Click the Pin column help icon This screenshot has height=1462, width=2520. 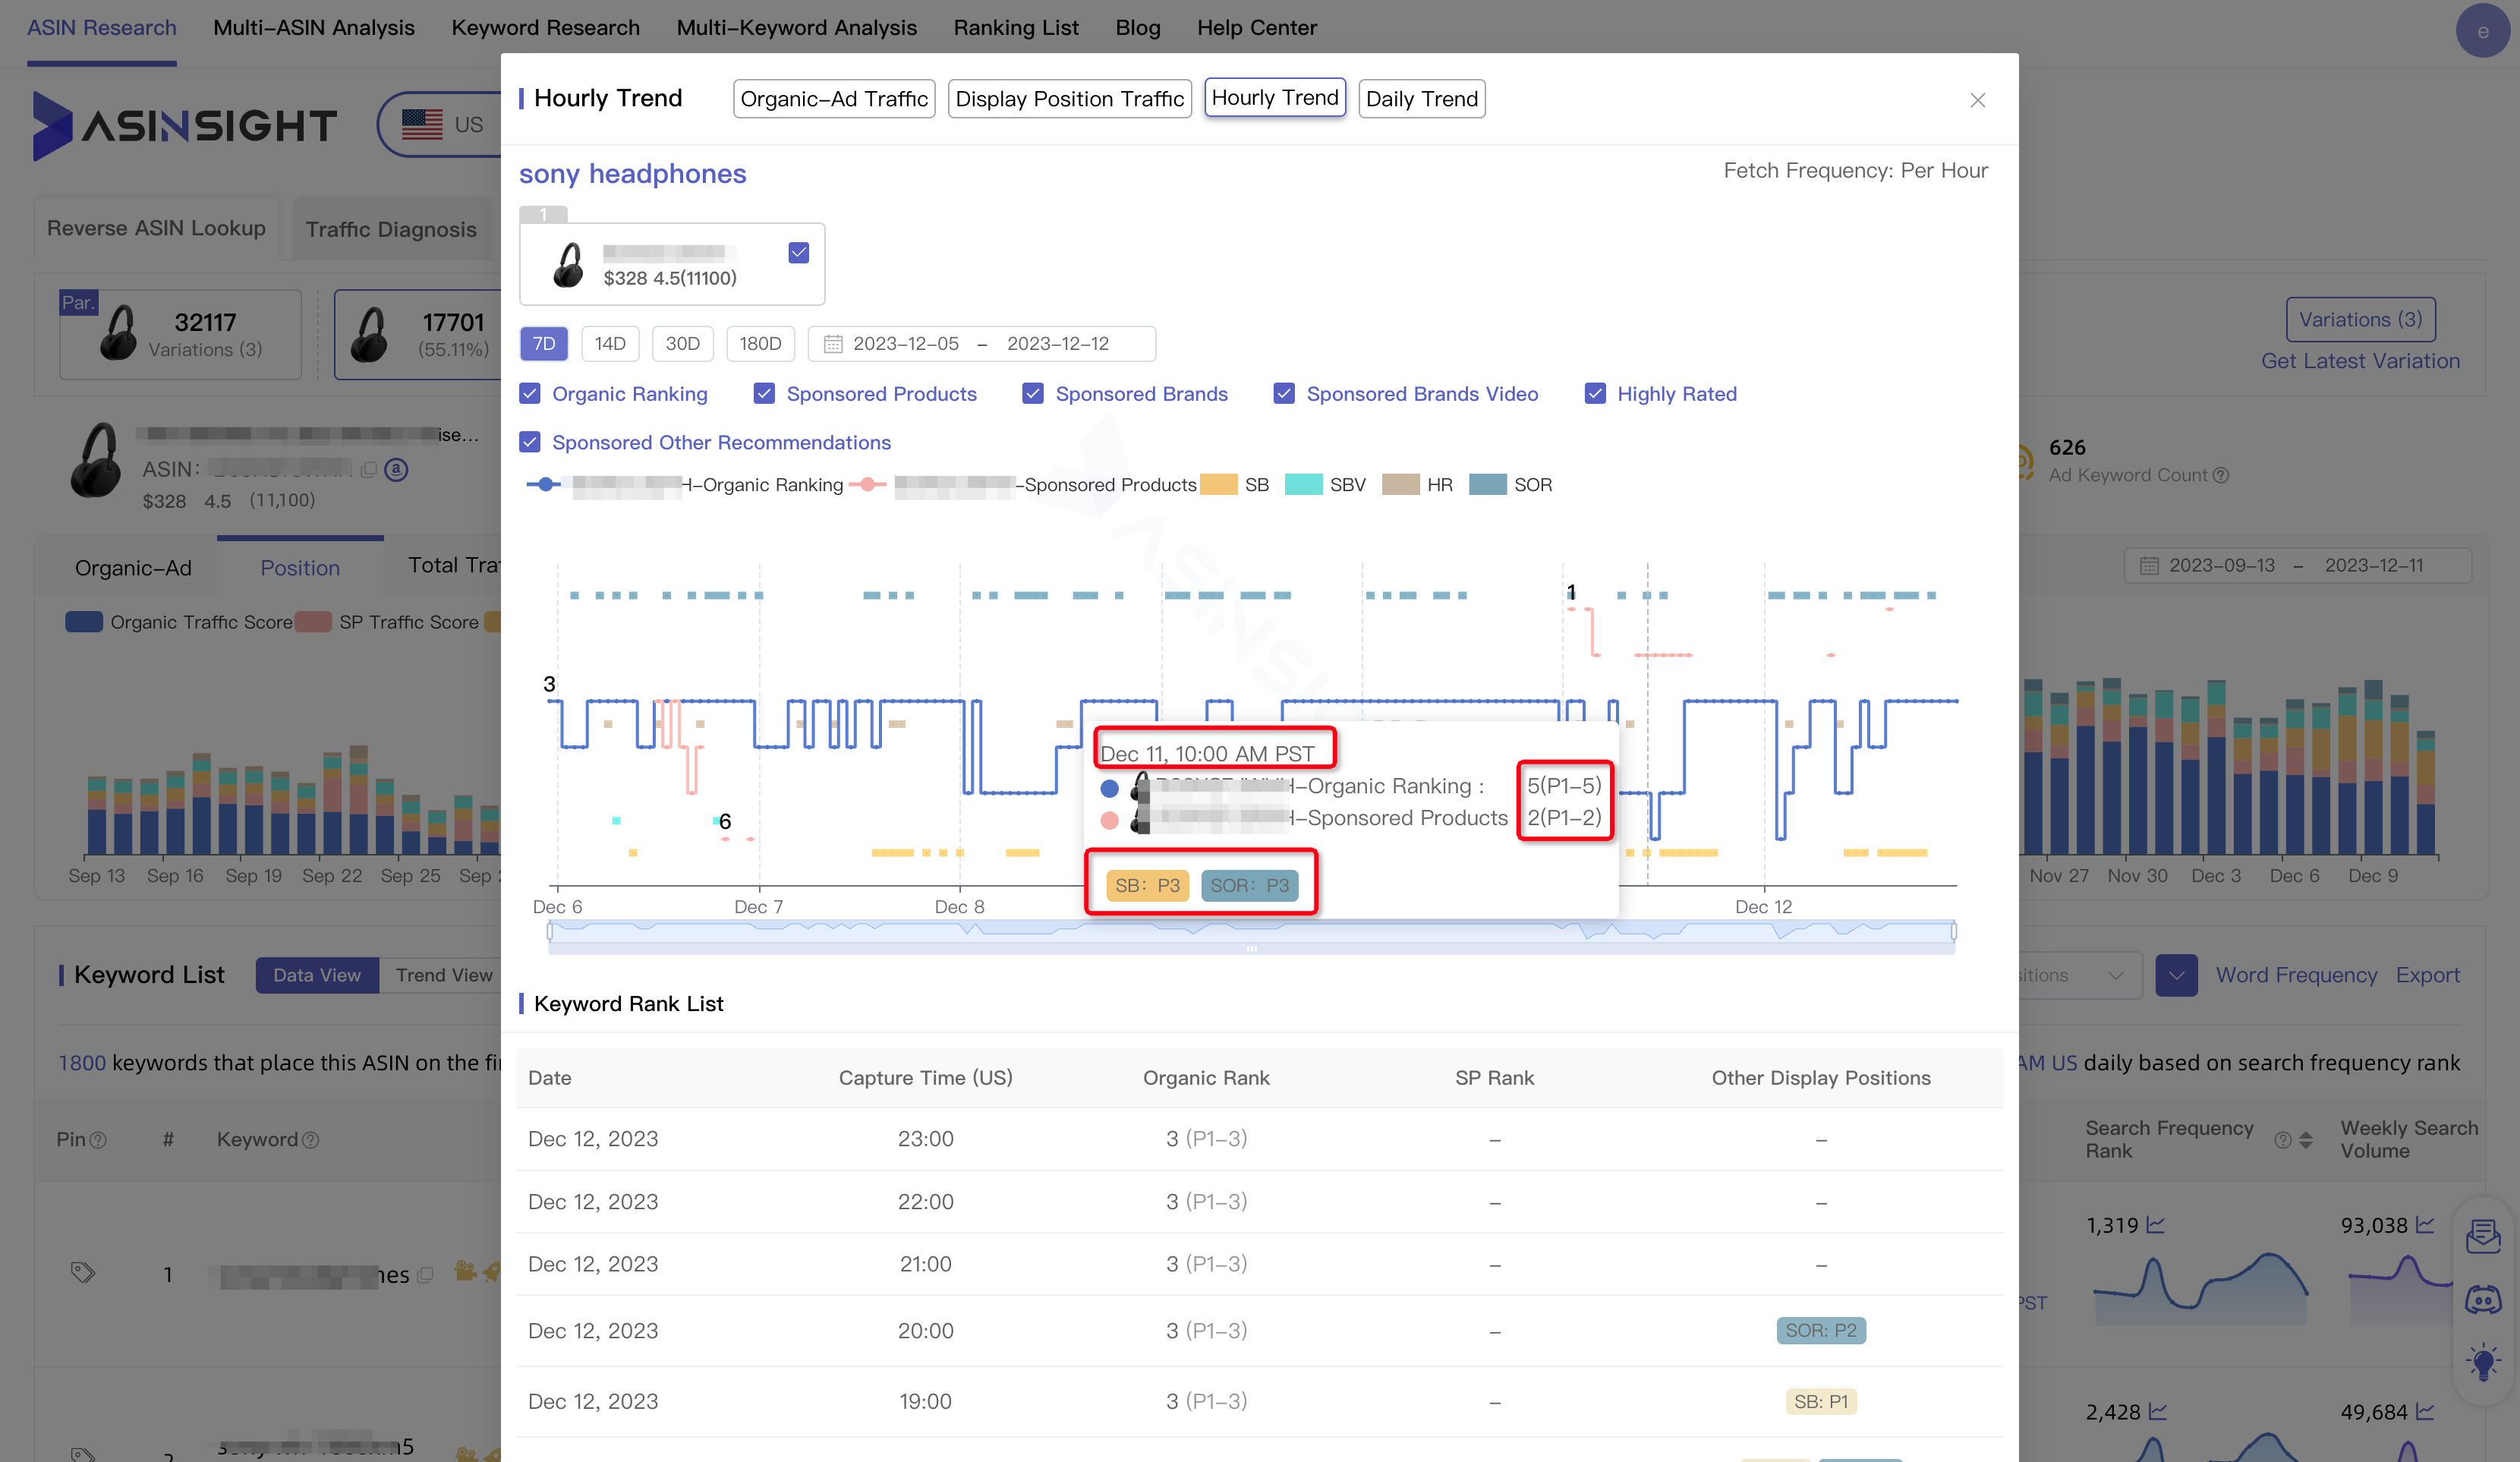(98, 1140)
